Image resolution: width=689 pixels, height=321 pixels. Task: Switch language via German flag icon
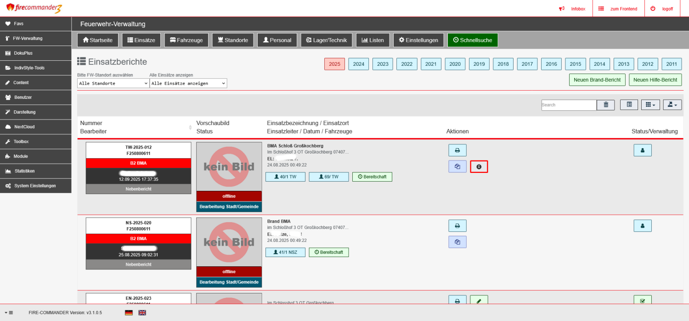(129, 313)
